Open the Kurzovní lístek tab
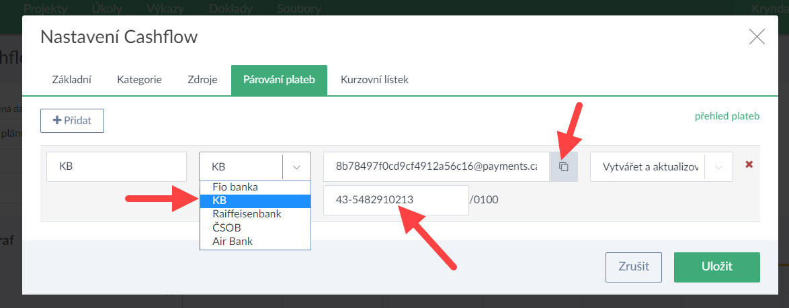 (374, 79)
